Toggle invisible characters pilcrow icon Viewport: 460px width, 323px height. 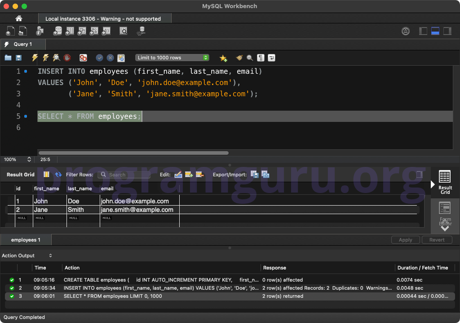261,58
